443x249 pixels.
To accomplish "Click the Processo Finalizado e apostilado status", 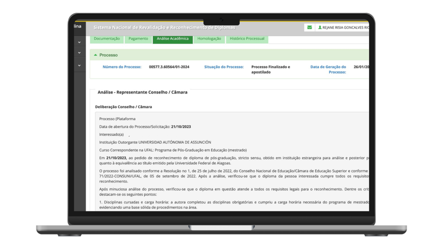I will tap(270, 70).
